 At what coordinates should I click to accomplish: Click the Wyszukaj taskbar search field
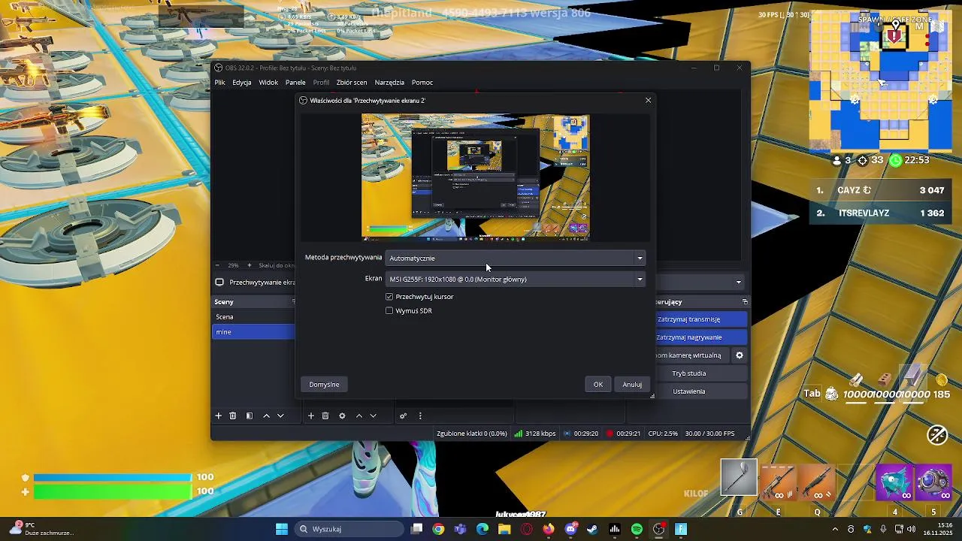click(x=348, y=529)
